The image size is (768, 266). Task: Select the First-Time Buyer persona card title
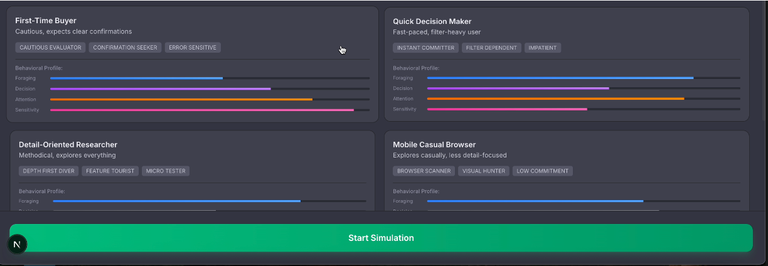[x=46, y=21]
